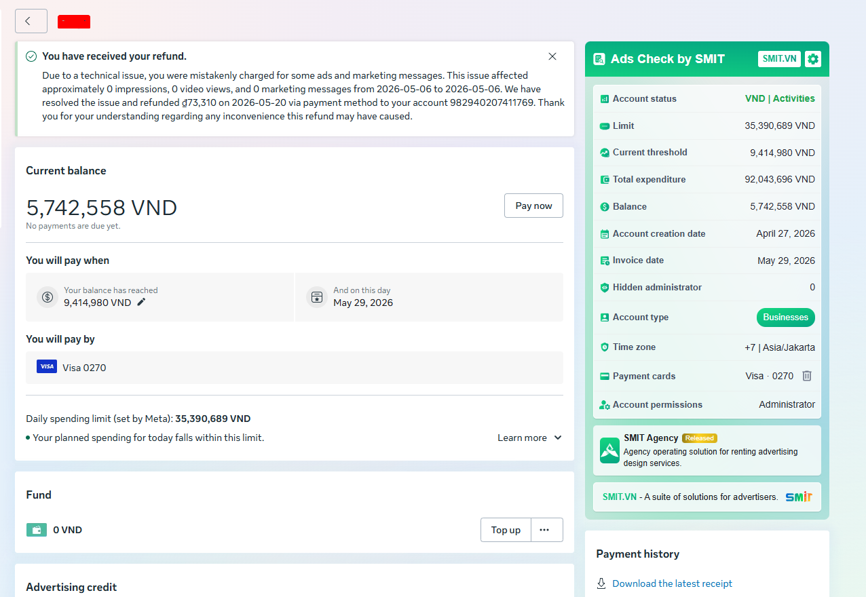Select the Visa 0270 payment method row
Image resolution: width=866 pixels, height=597 pixels.
click(x=295, y=368)
